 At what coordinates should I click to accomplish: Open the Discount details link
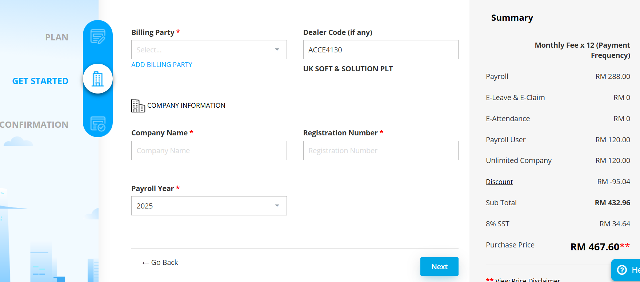(499, 182)
